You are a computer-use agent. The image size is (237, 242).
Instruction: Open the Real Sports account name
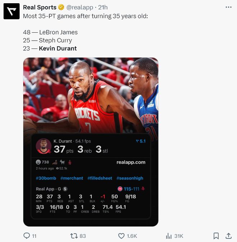click(x=39, y=7)
